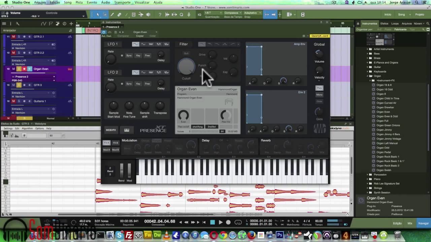Toggle the Filter Soft button

click(x=186, y=53)
